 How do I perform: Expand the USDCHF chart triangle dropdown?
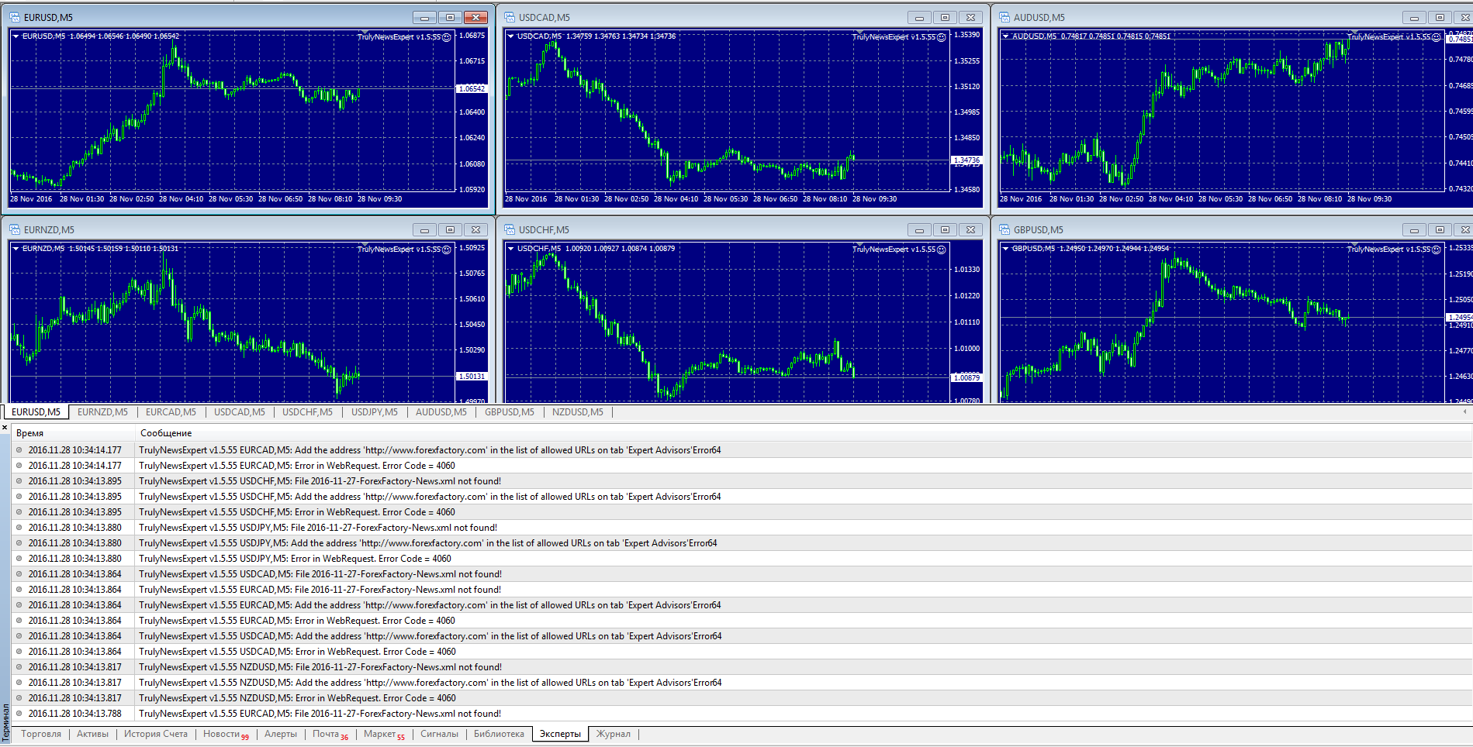pyautogui.click(x=510, y=249)
